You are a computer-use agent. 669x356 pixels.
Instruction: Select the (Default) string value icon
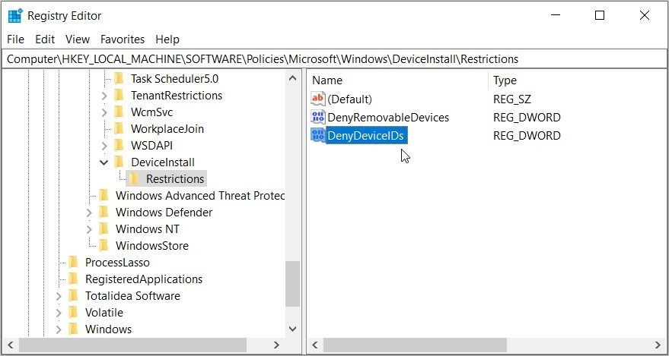318,99
